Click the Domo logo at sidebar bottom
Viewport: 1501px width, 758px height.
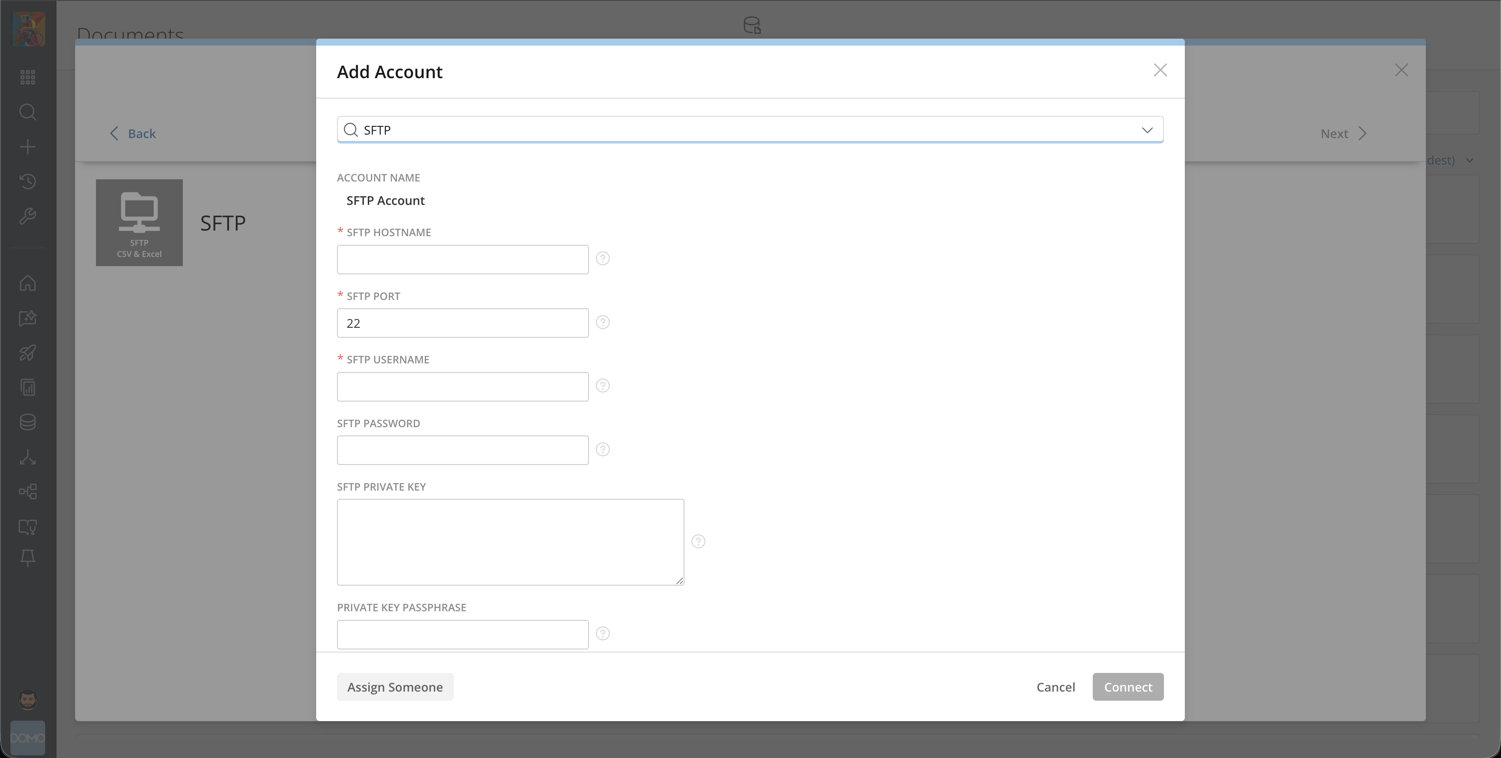click(27, 738)
